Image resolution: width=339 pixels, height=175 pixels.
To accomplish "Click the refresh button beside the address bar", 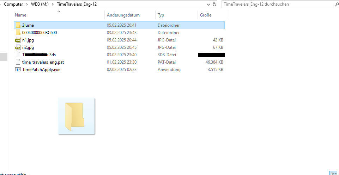I will (214, 4).
